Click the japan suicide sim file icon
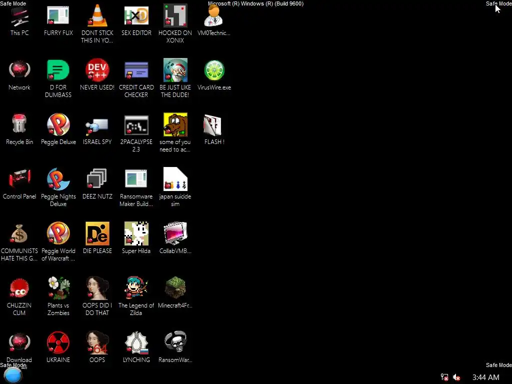The width and height of the screenshot is (512, 384). tap(175, 179)
